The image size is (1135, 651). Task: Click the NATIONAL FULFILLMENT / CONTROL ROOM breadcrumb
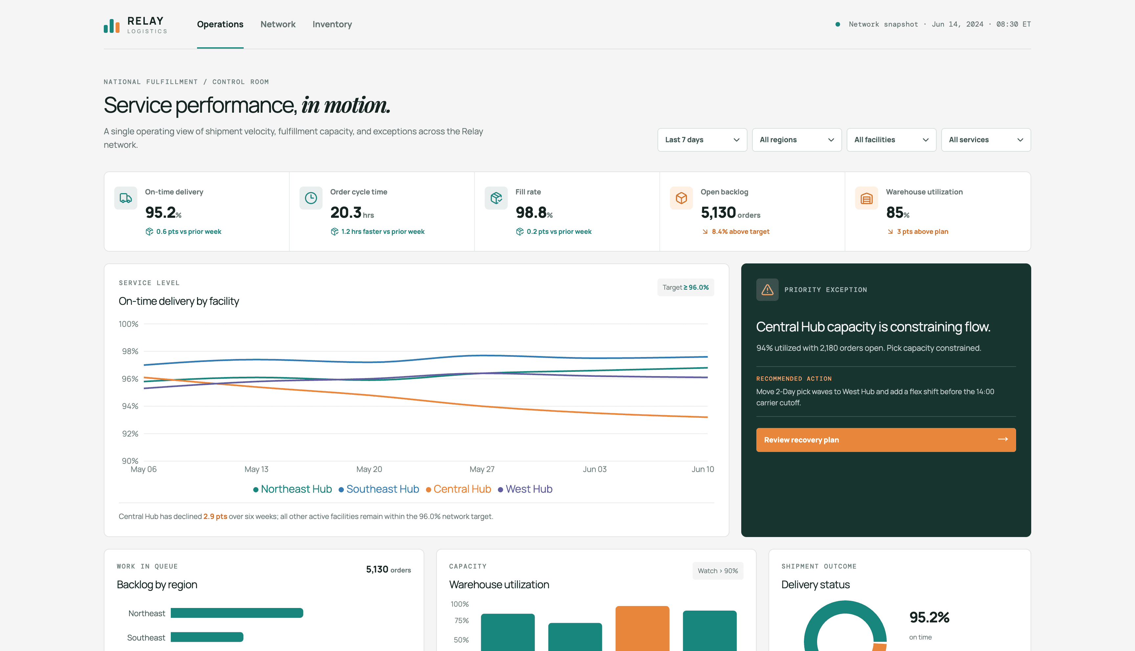coord(187,82)
